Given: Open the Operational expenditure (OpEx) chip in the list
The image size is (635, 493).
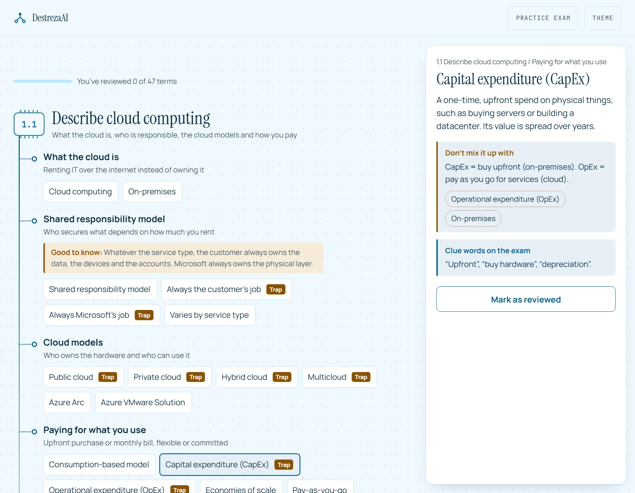Looking at the screenshot, I should 119,487.
